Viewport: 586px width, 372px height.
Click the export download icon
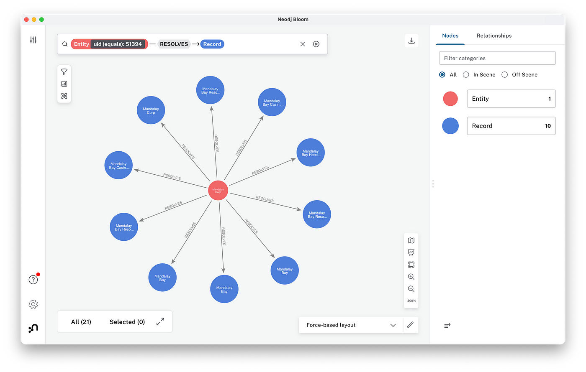click(x=411, y=41)
